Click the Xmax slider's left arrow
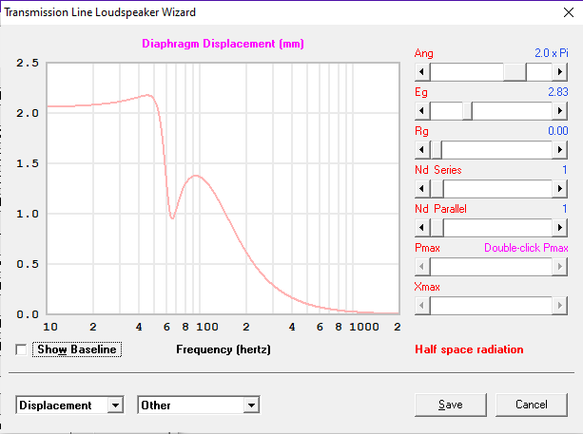The image size is (583, 434). 422,306
